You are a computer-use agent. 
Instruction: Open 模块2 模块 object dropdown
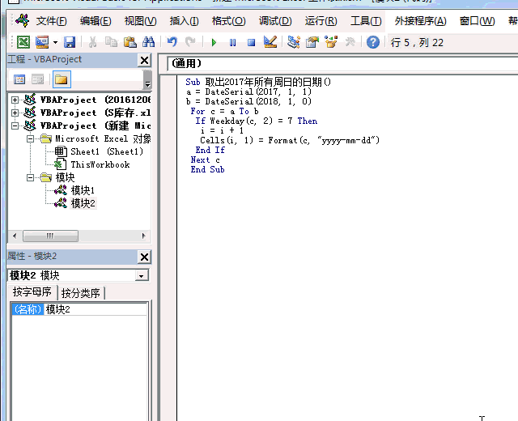[x=142, y=275]
